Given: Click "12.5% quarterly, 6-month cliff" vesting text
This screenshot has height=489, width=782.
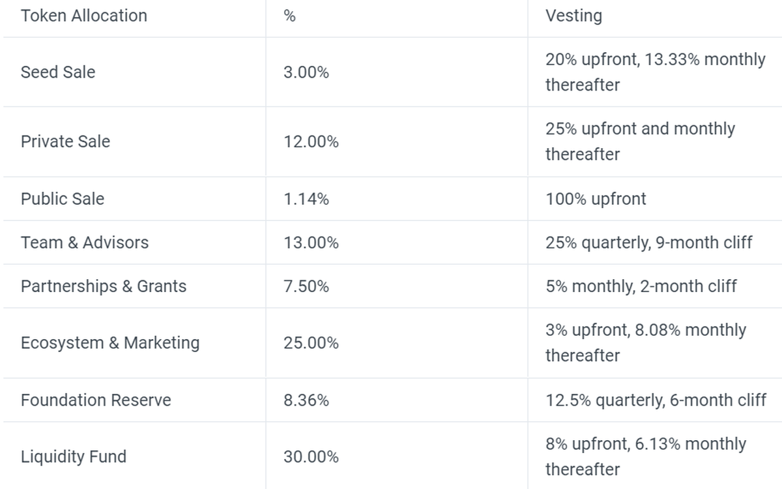Looking at the screenshot, I should tap(656, 400).
